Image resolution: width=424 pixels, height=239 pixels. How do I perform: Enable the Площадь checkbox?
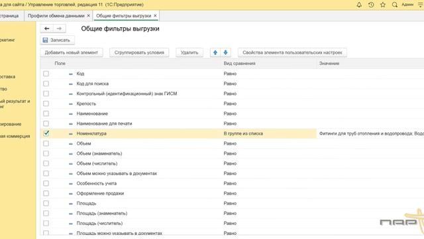click(x=46, y=204)
